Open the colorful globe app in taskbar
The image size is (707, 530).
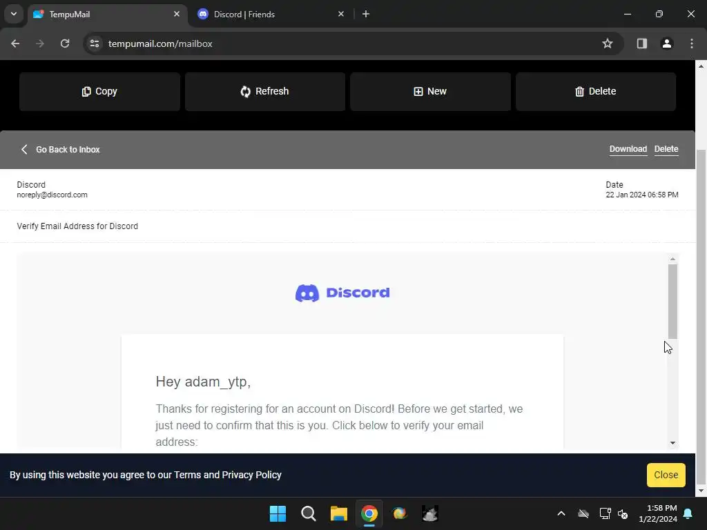pos(400,513)
